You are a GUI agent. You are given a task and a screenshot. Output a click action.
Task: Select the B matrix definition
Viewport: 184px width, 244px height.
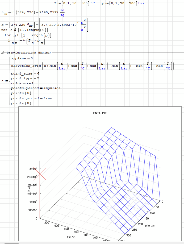point(44,24)
